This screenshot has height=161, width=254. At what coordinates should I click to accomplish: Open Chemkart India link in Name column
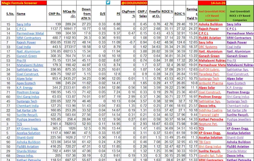tap(28, 106)
